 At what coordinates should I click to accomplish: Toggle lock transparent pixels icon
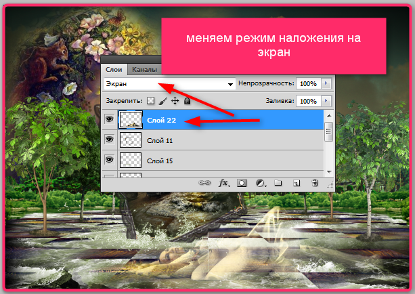150,101
